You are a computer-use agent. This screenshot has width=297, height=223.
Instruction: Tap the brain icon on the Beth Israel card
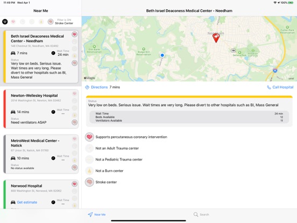point(74,63)
